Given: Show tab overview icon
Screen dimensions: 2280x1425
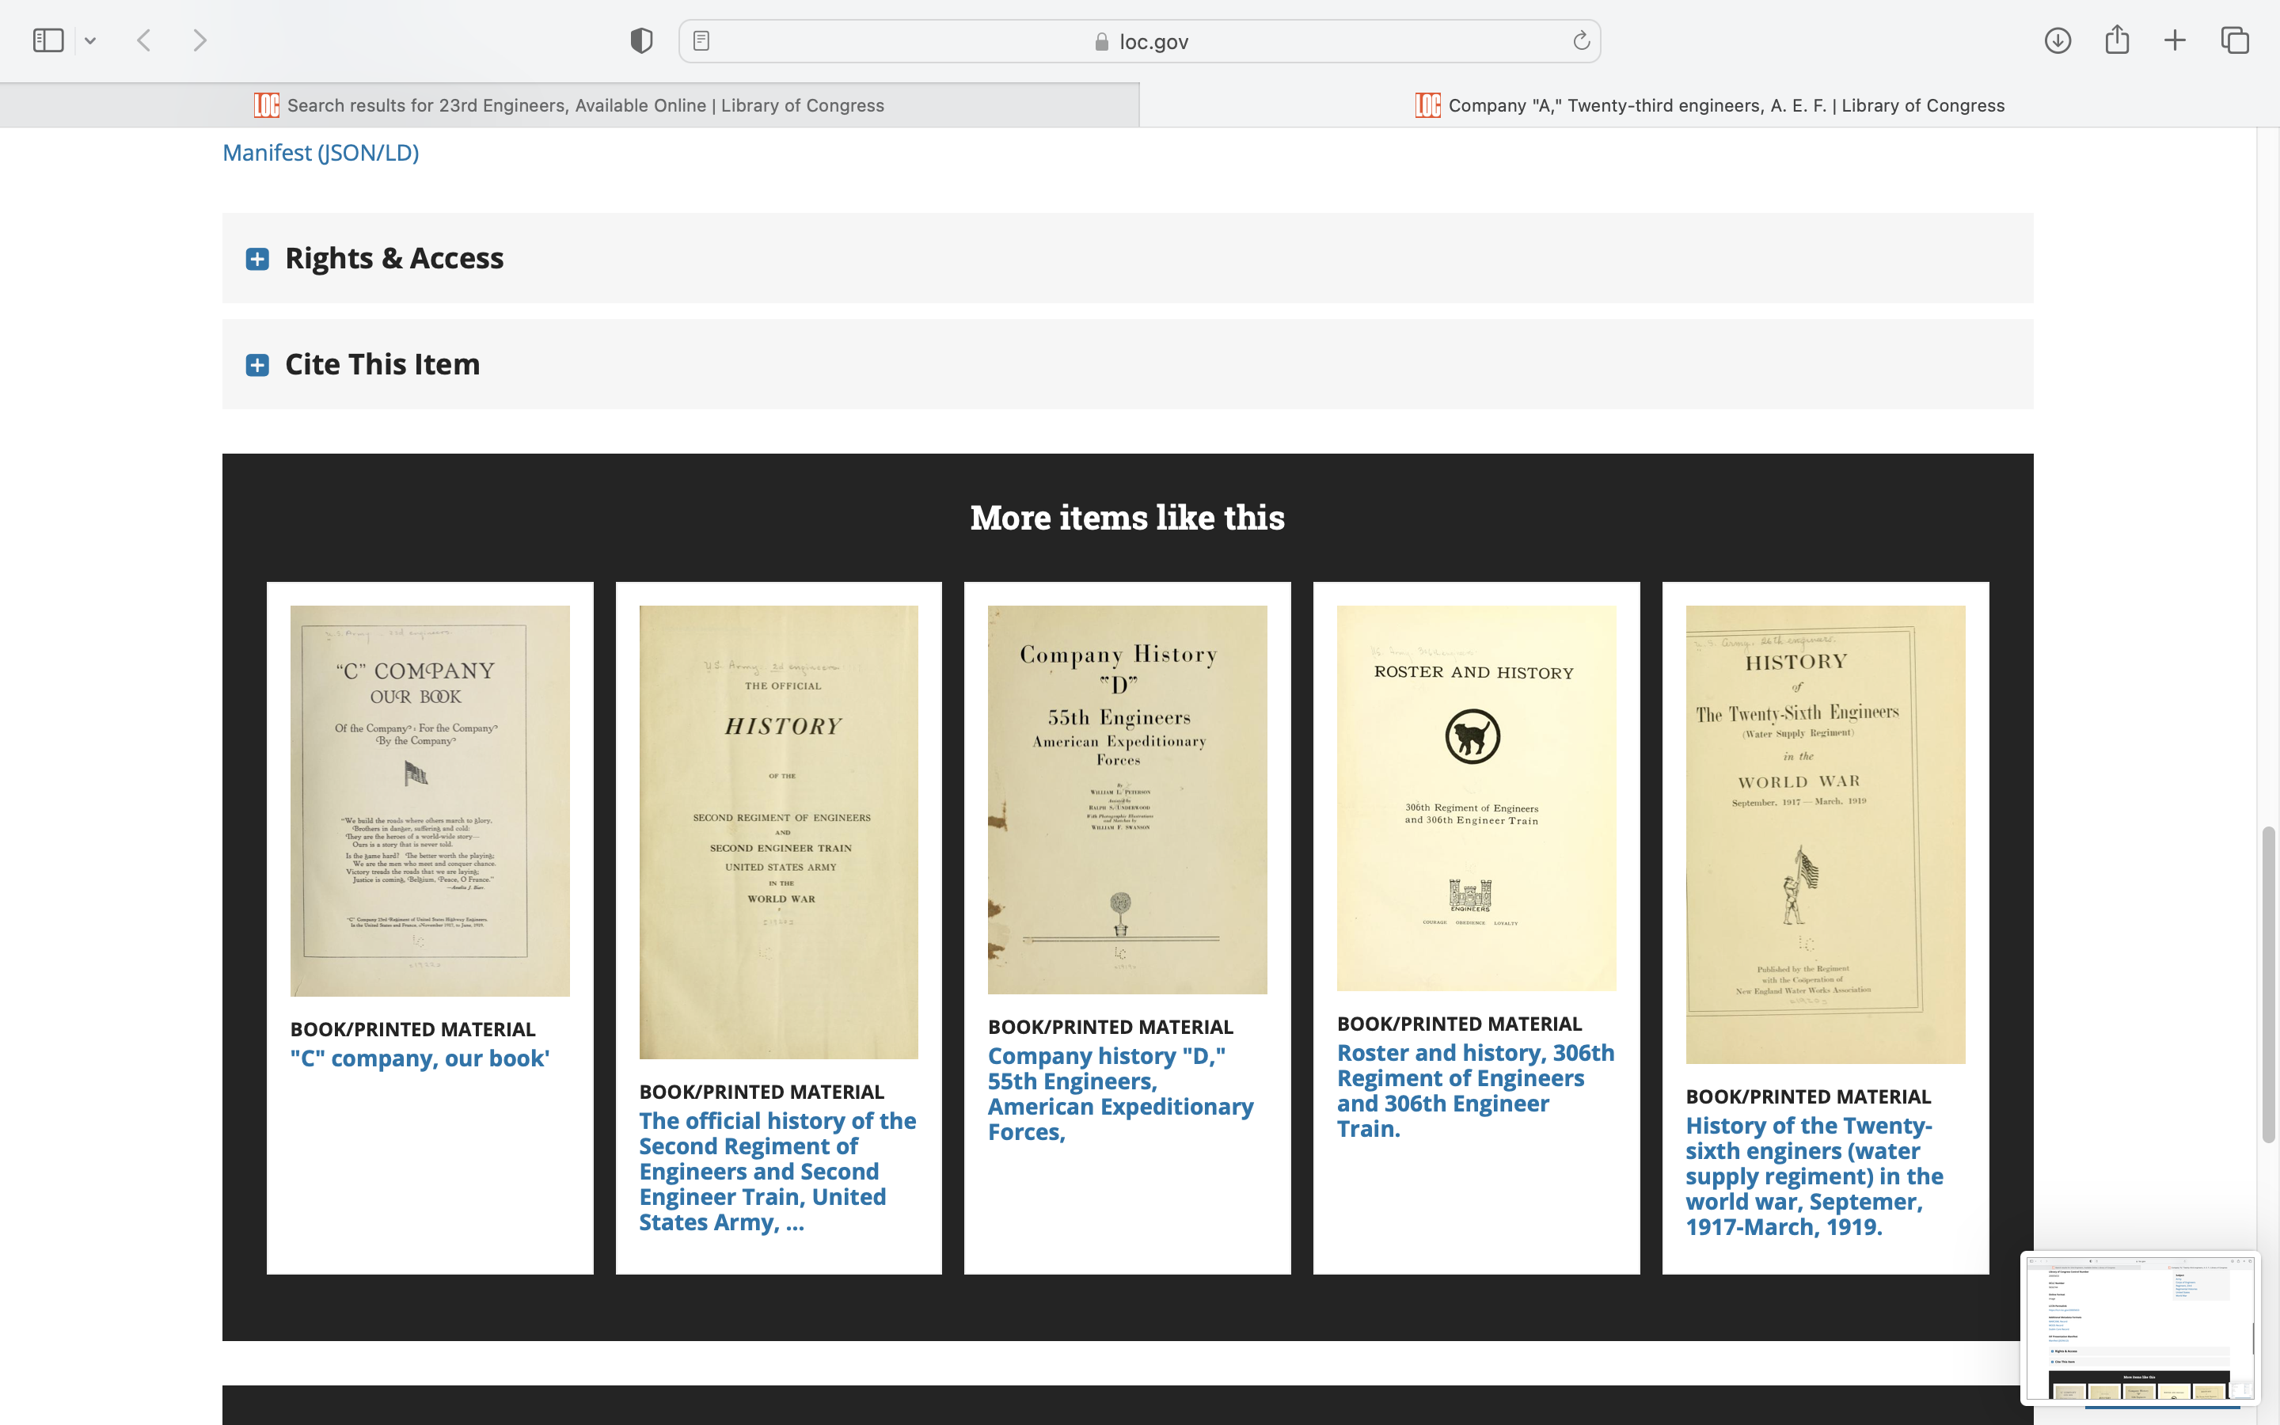Looking at the screenshot, I should 2235,40.
